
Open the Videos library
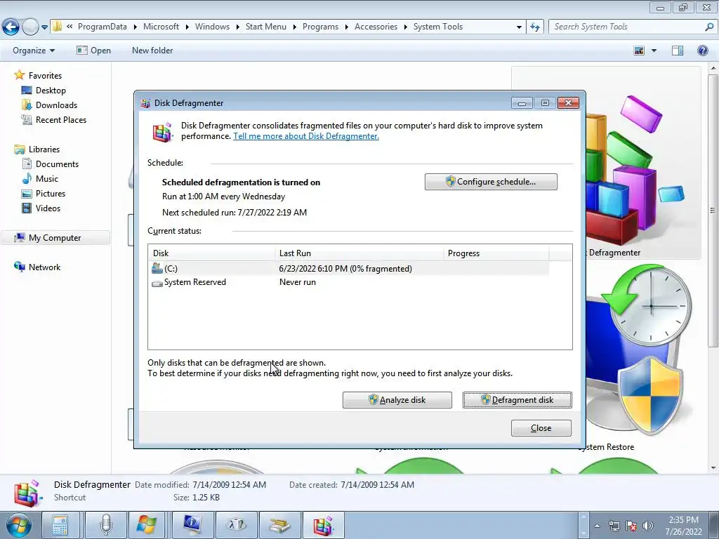48,208
